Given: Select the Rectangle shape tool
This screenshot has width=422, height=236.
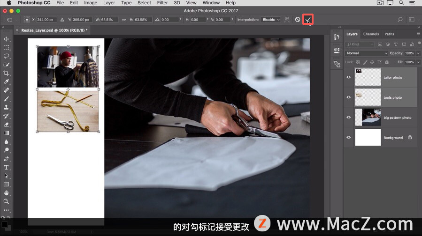Looking at the screenshot, I should tap(6, 184).
